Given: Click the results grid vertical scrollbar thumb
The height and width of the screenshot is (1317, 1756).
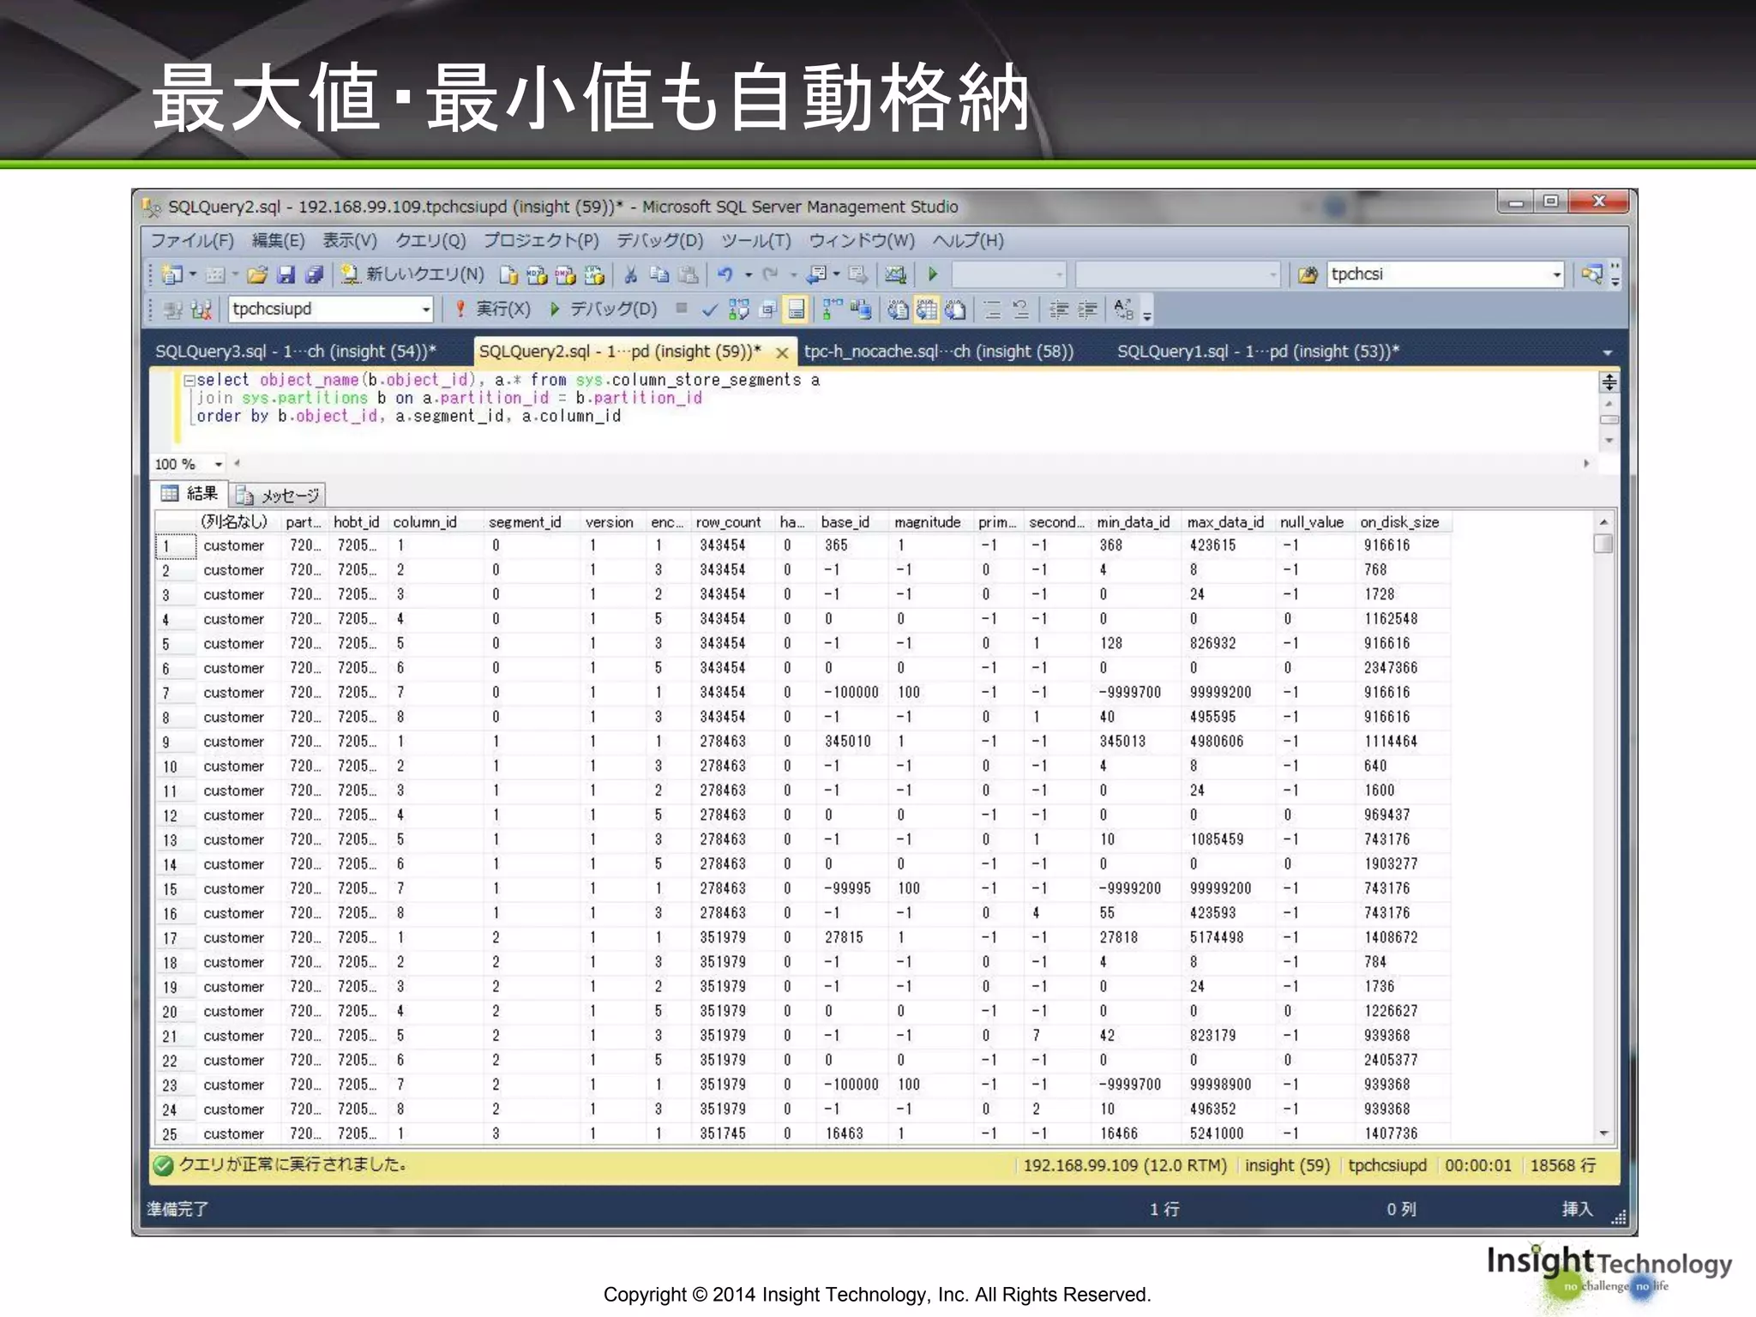Looking at the screenshot, I should [x=1603, y=544].
